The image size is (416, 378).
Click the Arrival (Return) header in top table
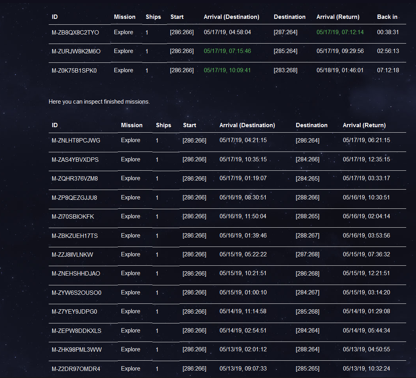click(338, 17)
